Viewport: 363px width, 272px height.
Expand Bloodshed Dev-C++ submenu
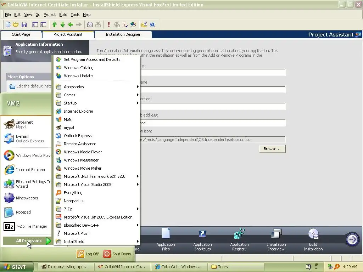97,225
